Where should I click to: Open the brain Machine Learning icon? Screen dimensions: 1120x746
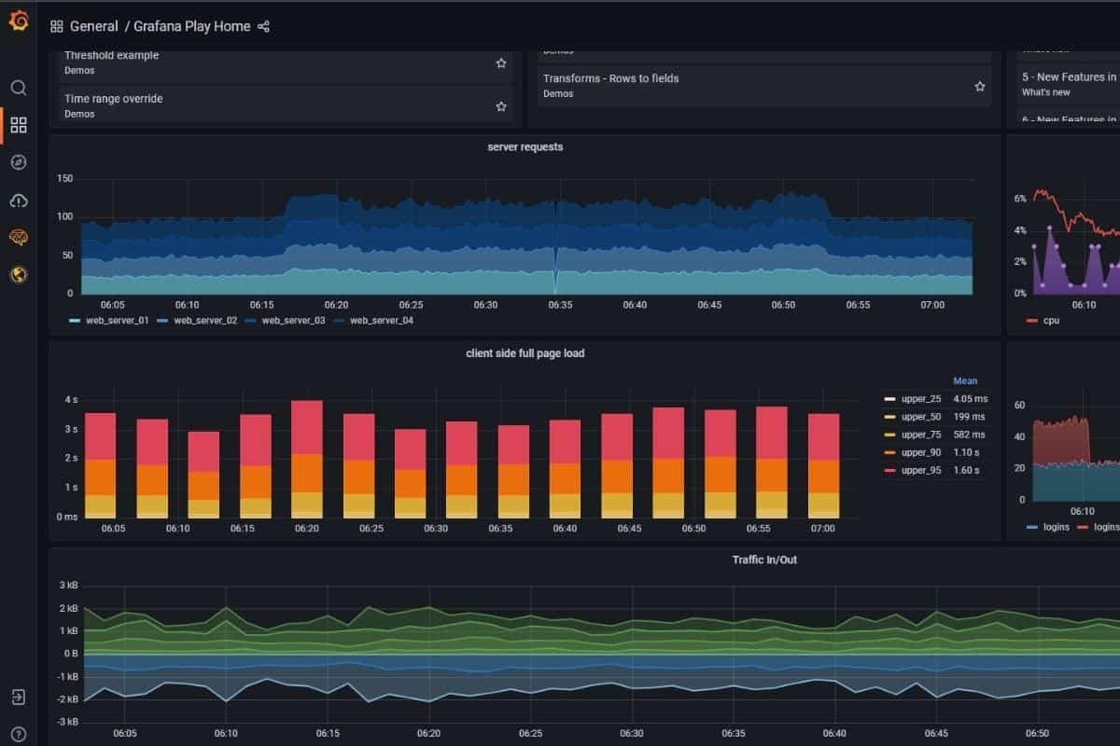point(19,238)
